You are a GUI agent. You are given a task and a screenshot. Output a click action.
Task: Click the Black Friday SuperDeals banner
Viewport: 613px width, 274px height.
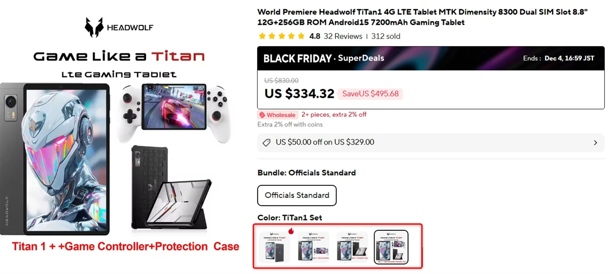click(431, 58)
